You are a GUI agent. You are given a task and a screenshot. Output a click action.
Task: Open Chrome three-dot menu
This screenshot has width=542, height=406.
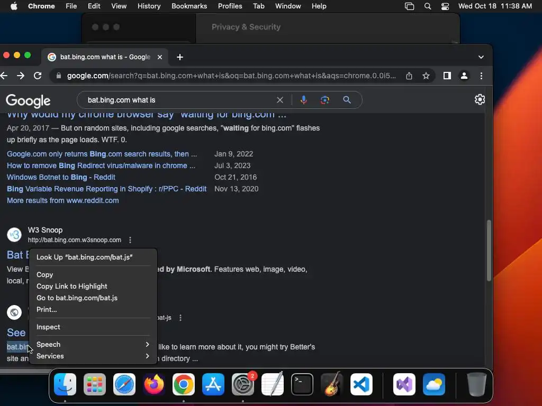click(x=481, y=76)
